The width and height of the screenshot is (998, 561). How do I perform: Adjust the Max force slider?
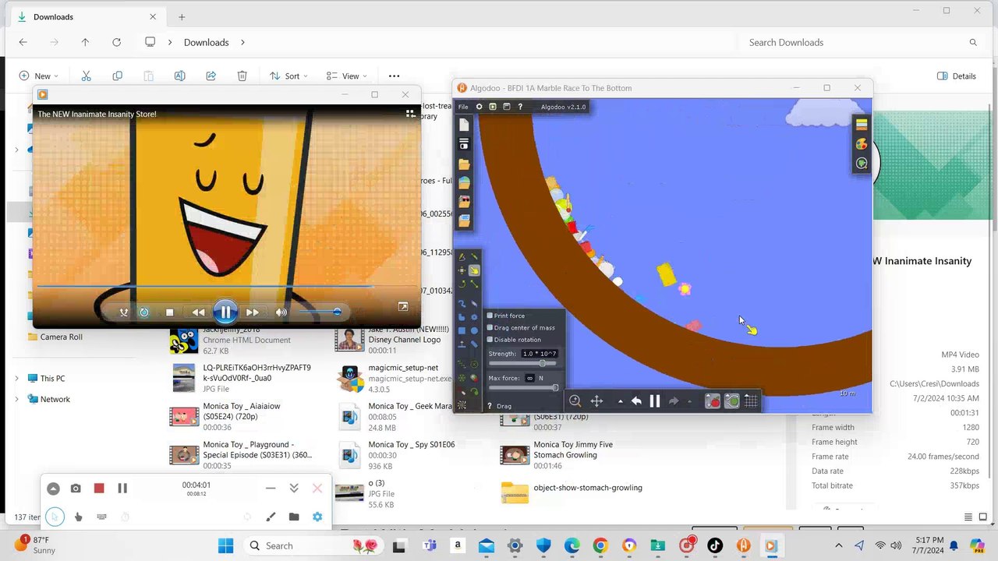coord(522,387)
